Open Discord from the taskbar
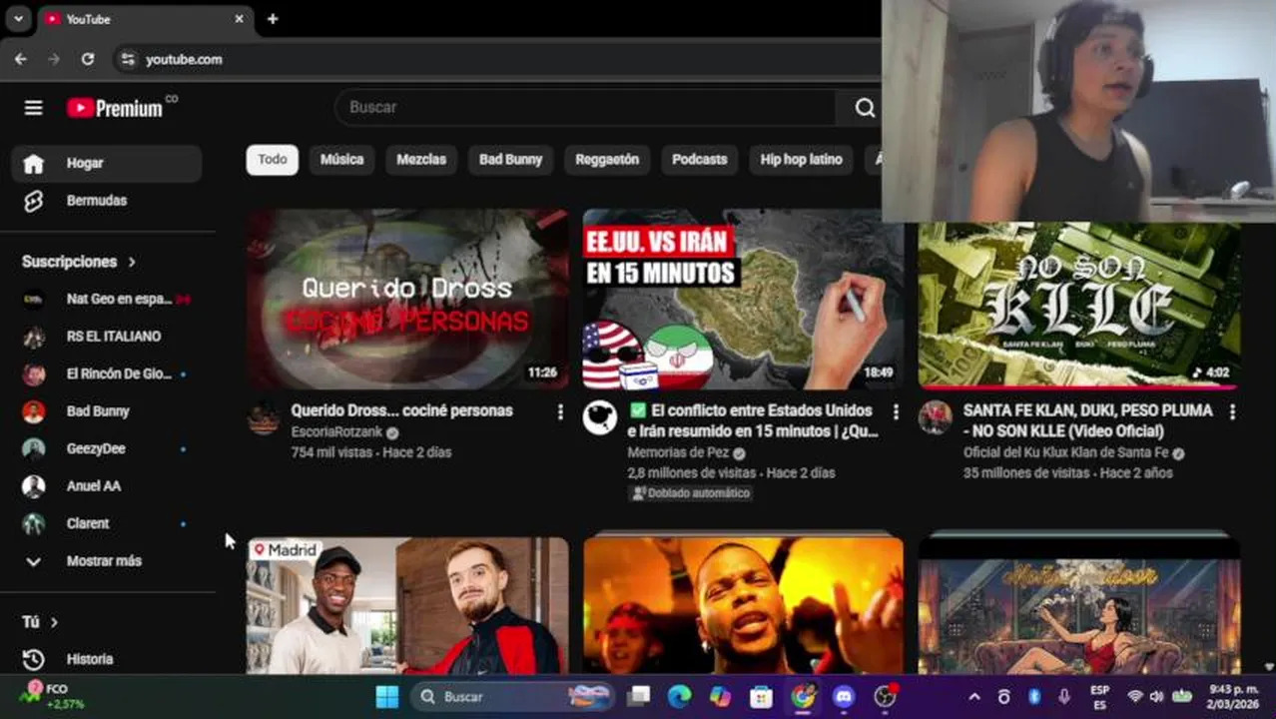 pos(845,697)
